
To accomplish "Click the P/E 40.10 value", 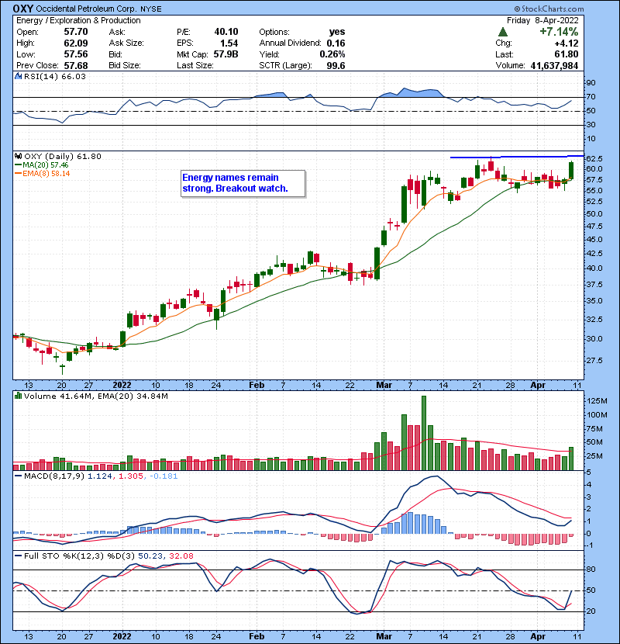I will click(226, 32).
